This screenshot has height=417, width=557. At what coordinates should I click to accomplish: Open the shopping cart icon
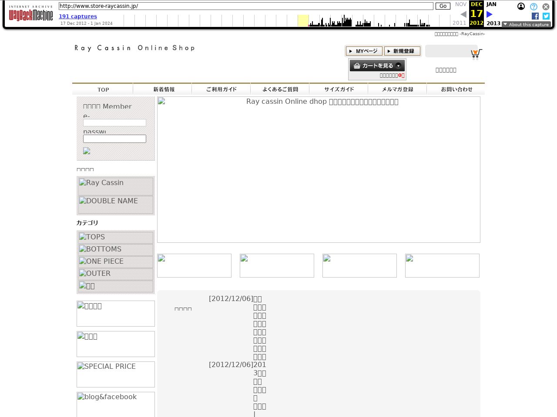476,54
